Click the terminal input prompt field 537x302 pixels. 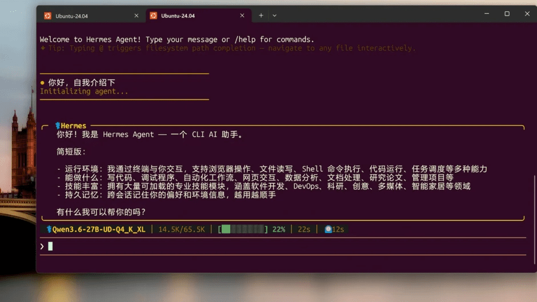pos(283,246)
